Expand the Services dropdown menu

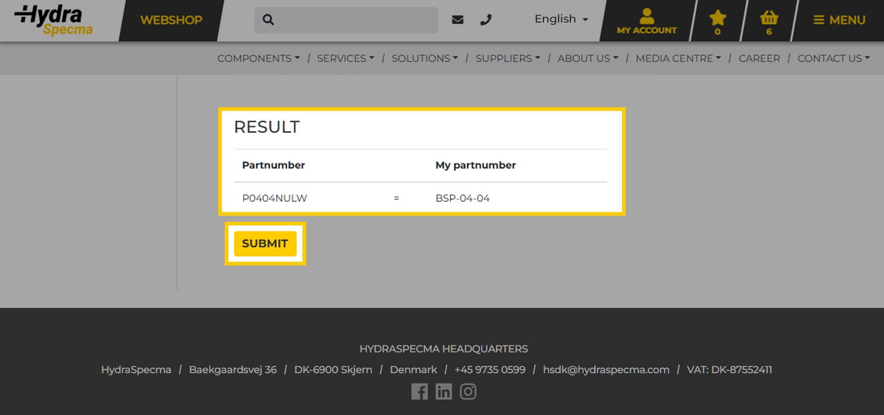point(345,58)
